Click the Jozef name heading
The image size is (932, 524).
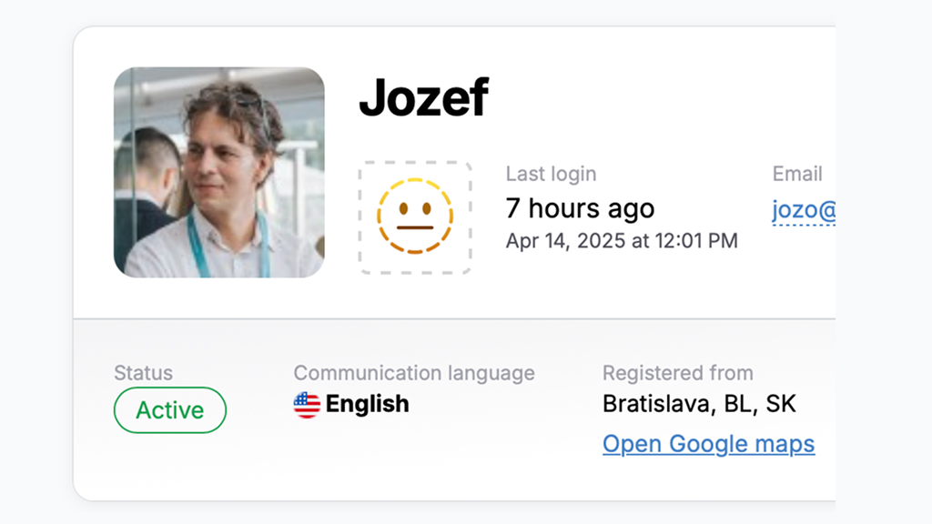[424, 97]
